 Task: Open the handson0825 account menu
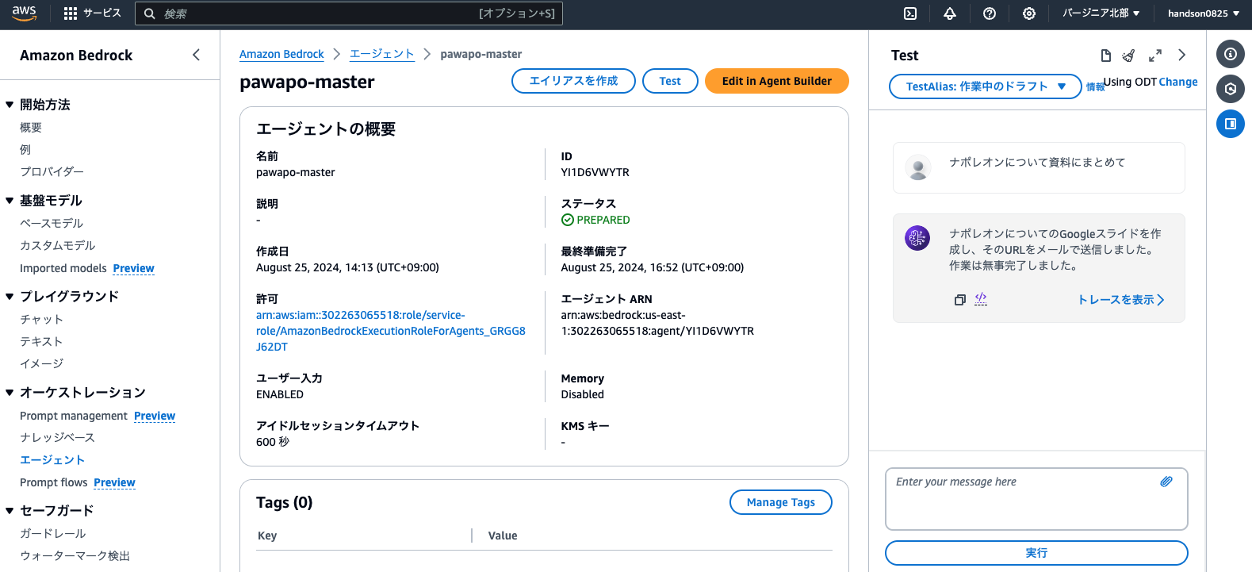coord(1204,13)
